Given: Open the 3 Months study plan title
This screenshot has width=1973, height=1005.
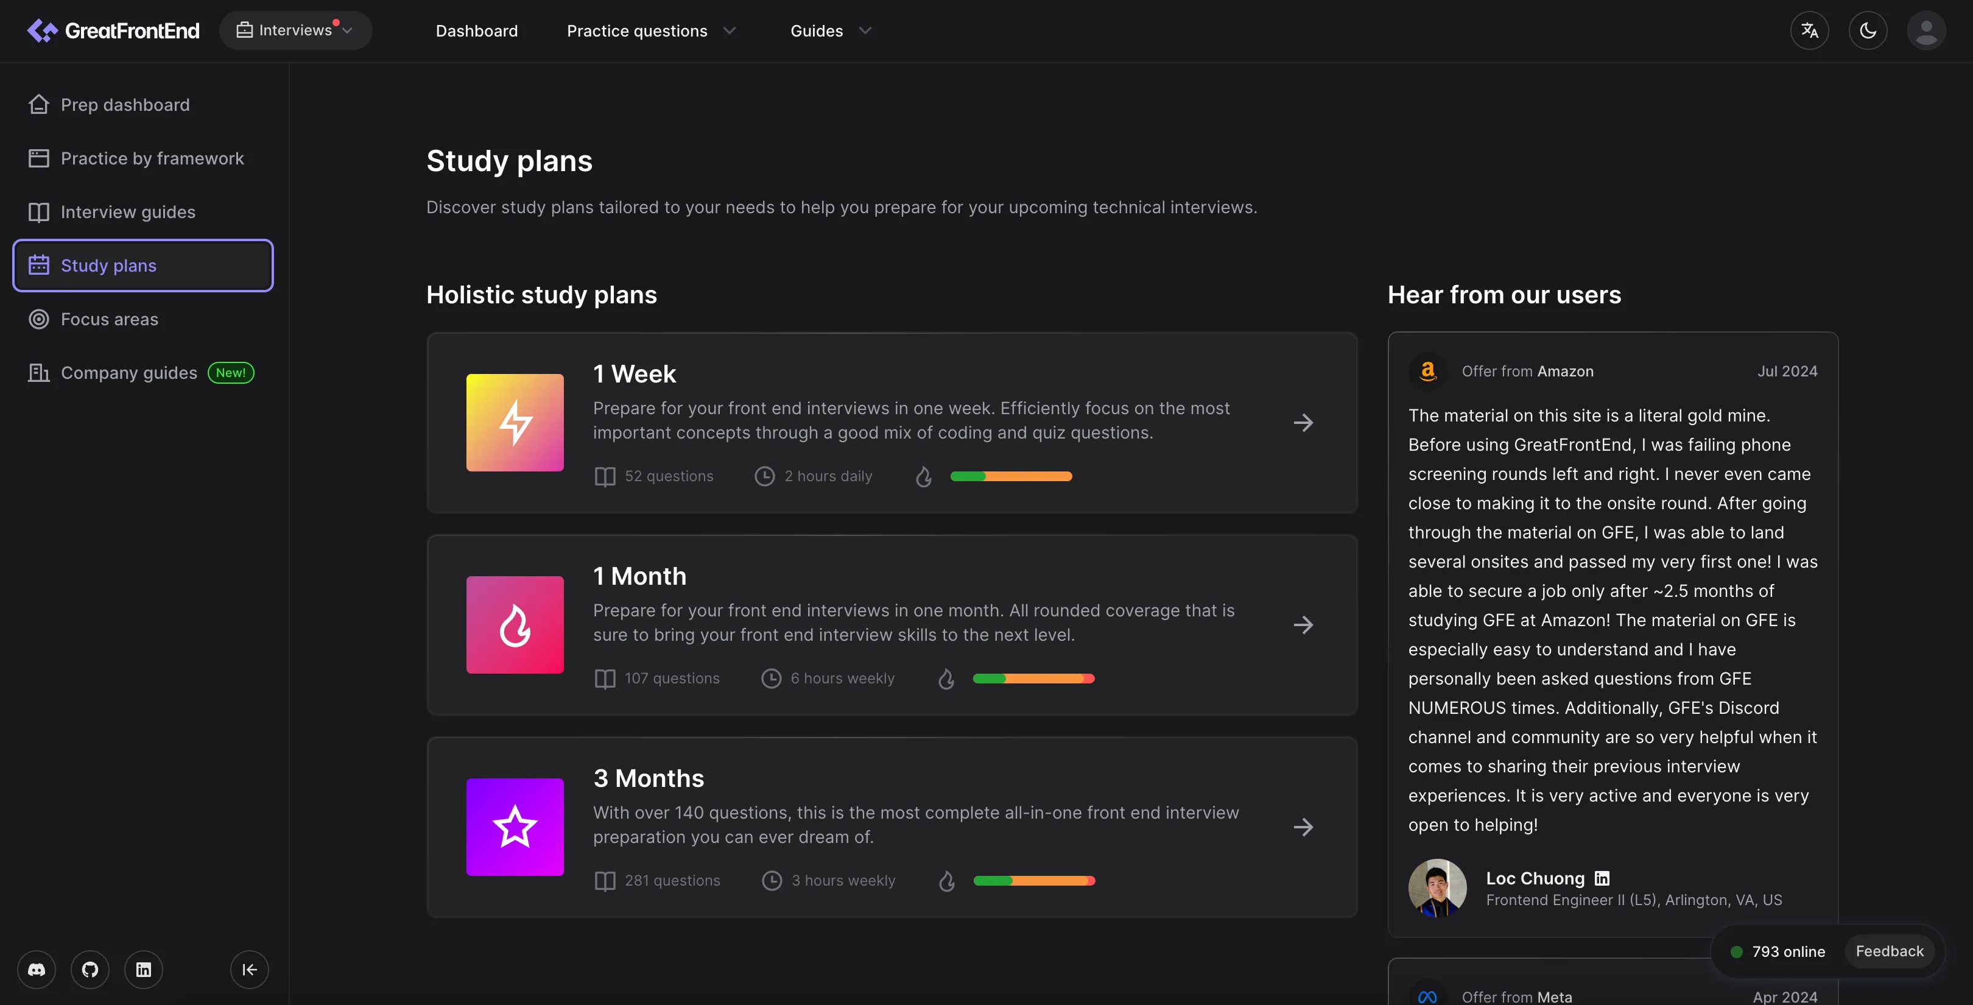Looking at the screenshot, I should (x=649, y=778).
